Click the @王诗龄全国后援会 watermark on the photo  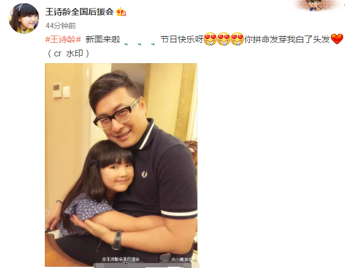pyautogui.click(x=120, y=259)
